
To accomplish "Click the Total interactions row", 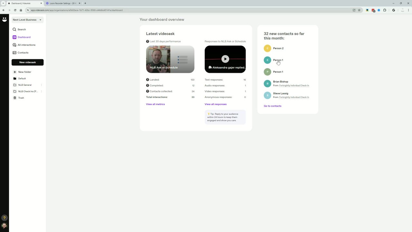I will tap(170, 97).
